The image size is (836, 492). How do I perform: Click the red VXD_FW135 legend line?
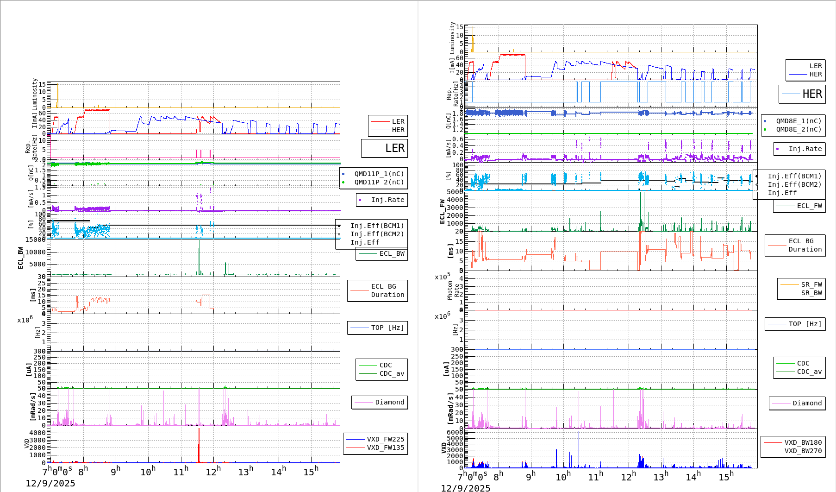click(x=355, y=448)
